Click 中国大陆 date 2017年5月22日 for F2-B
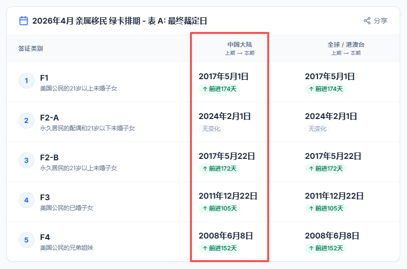This screenshot has height=269, width=407. (226, 156)
